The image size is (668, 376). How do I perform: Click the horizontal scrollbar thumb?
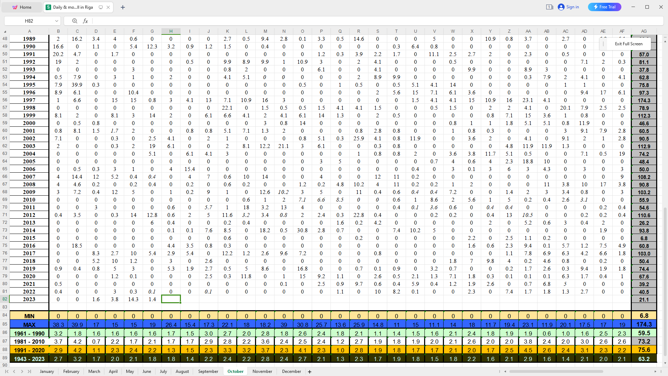click(556, 371)
